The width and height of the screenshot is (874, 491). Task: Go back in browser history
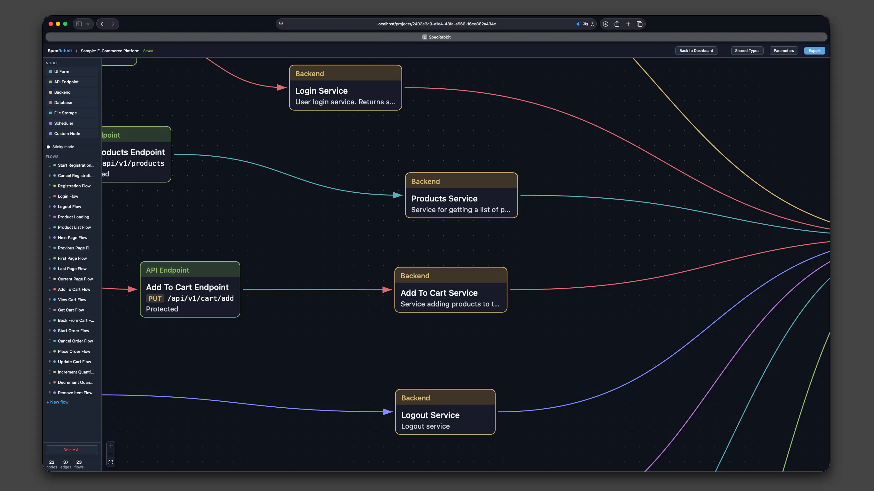click(x=102, y=24)
